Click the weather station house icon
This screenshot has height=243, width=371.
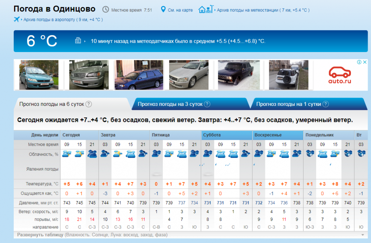pyautogui.click(x=206, y=9)
